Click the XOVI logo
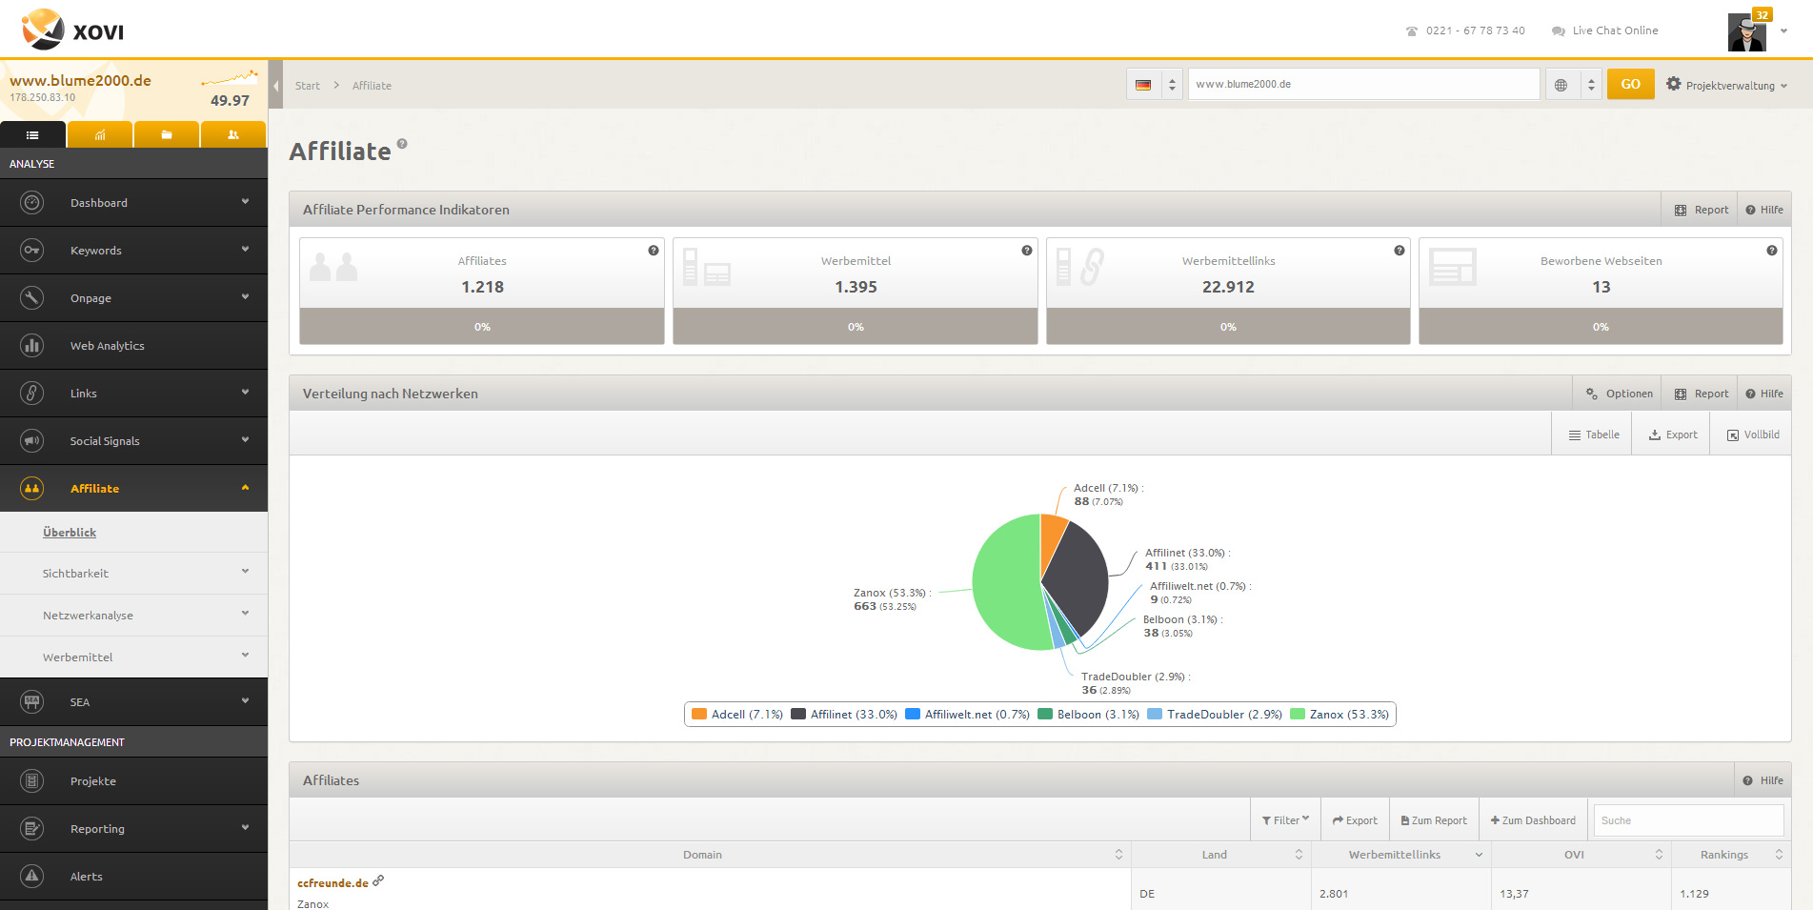The height and width of the screenshot is (910, 1813). click(x=73, y=30)
